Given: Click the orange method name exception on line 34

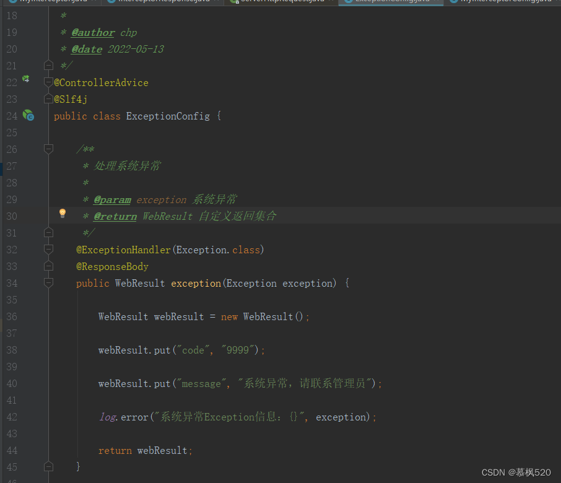Looking at the screenshot, I should coord(196,284).
